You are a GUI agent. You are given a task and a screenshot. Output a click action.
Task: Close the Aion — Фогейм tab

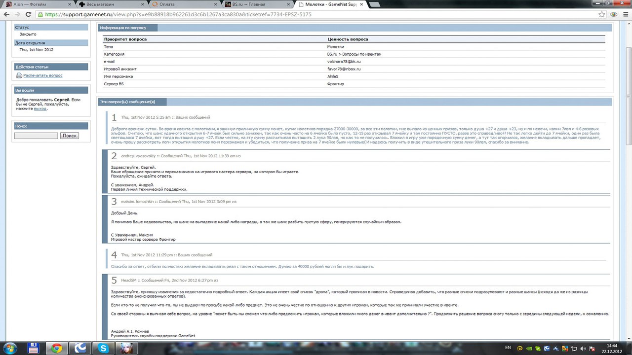pos(69,4)
